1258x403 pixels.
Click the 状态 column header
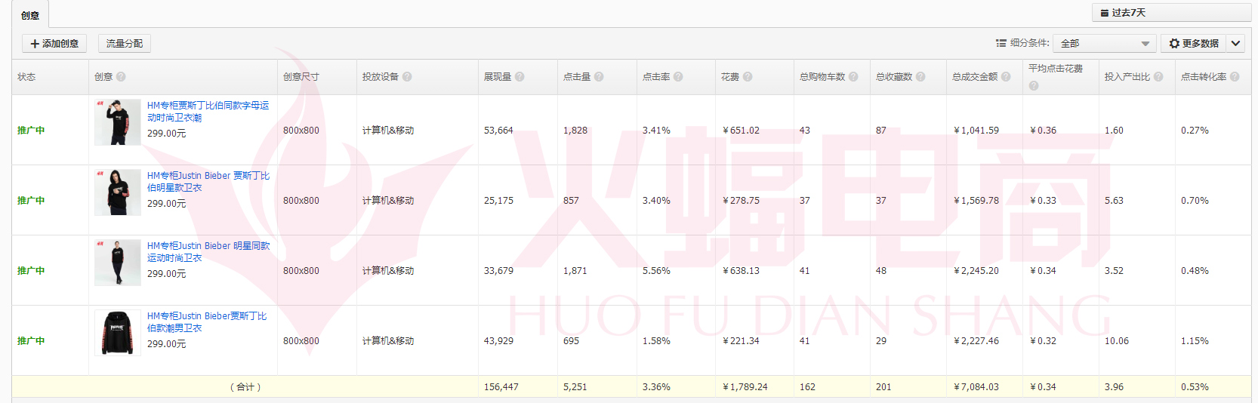(x=26, y=77)
